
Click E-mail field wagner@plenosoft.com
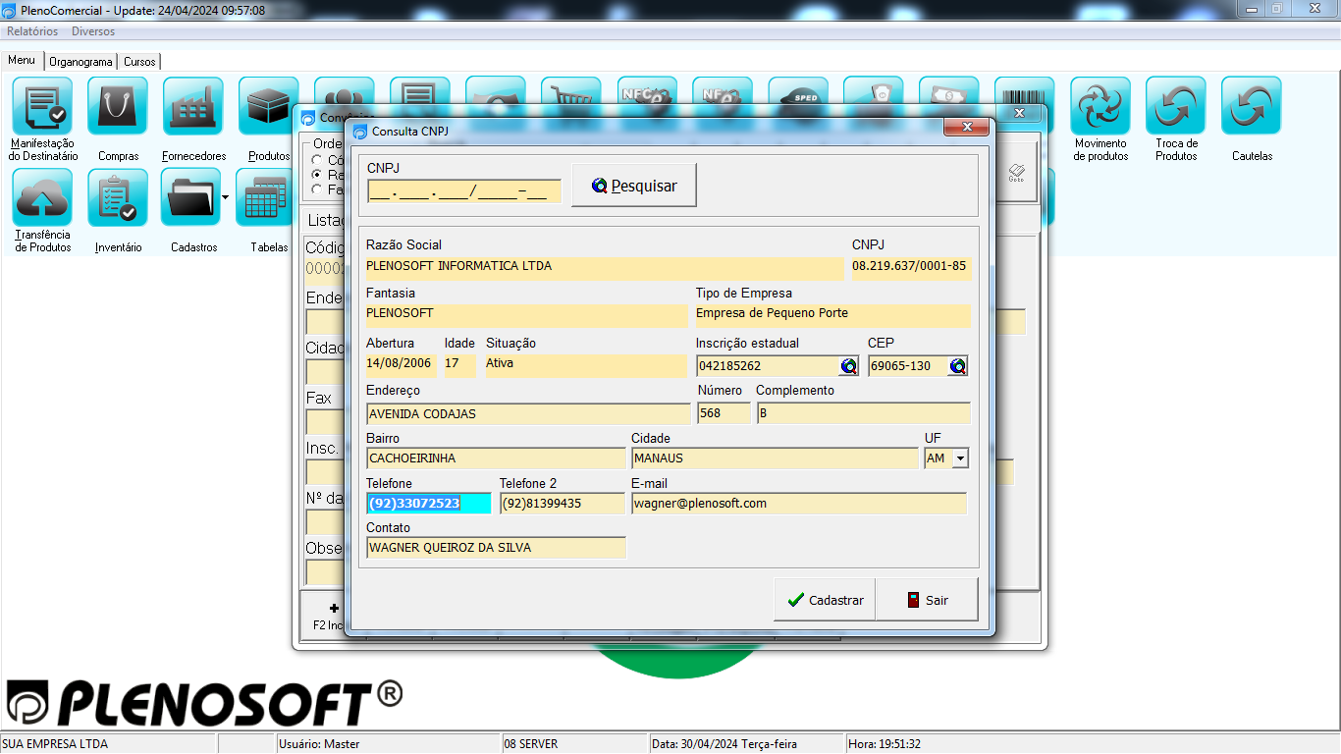799,504
